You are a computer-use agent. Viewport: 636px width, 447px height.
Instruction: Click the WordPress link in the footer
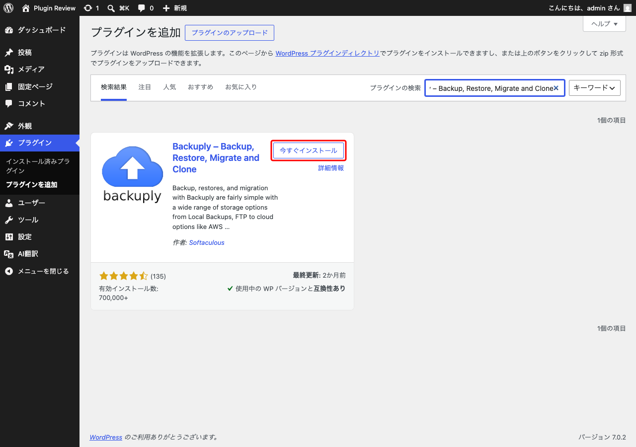106,437
